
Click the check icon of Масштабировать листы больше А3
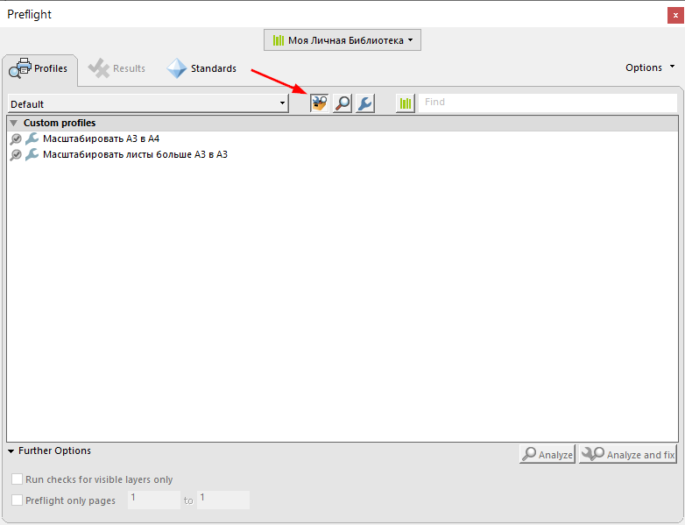16,155
